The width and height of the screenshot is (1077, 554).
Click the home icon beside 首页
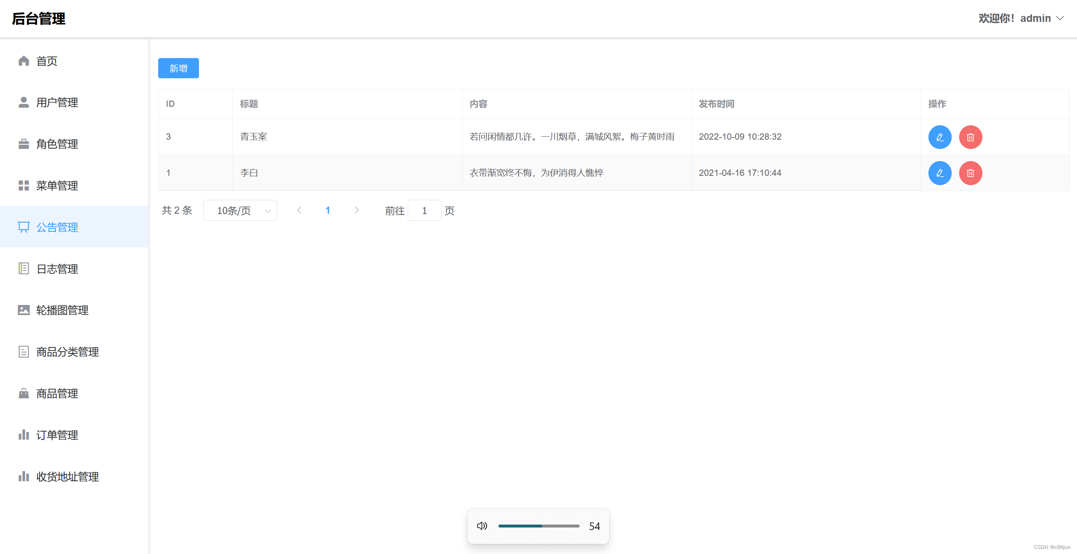click(x=24, y=61)
